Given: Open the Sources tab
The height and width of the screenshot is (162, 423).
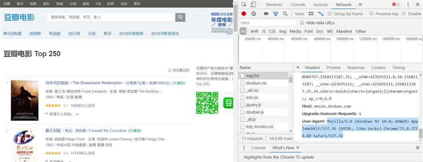Looking at the screenshot, I should click(x=320, y=4).
